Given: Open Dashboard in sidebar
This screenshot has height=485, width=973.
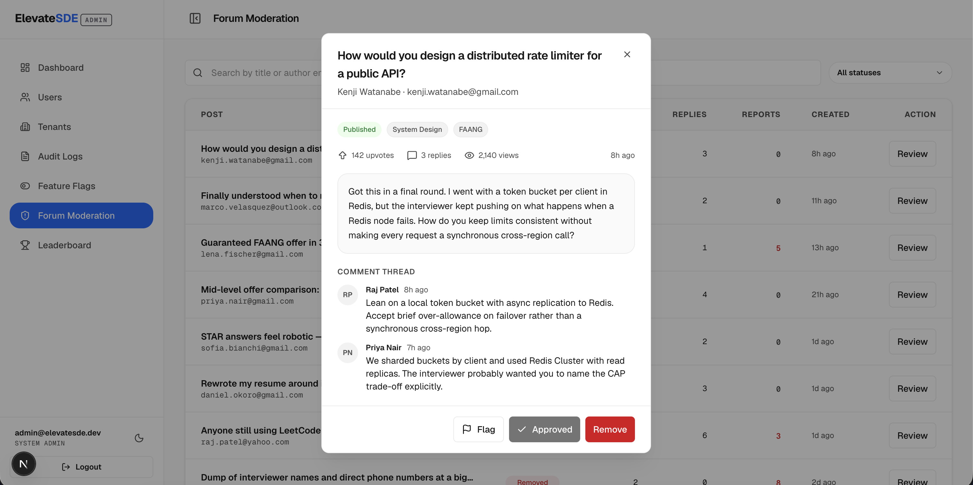Looking at the screenshot, I should tap(81, 68).
